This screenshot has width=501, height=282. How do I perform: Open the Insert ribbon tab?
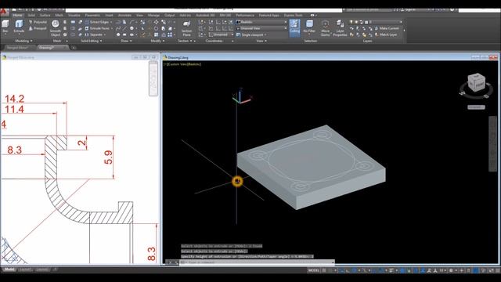tap(109, 15)
